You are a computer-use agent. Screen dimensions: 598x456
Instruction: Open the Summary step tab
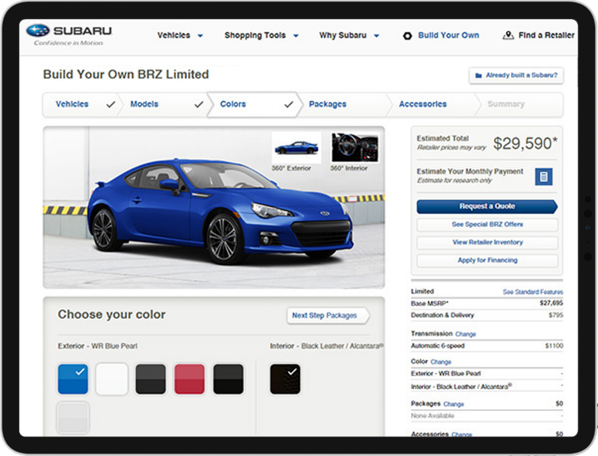(519, 104)
